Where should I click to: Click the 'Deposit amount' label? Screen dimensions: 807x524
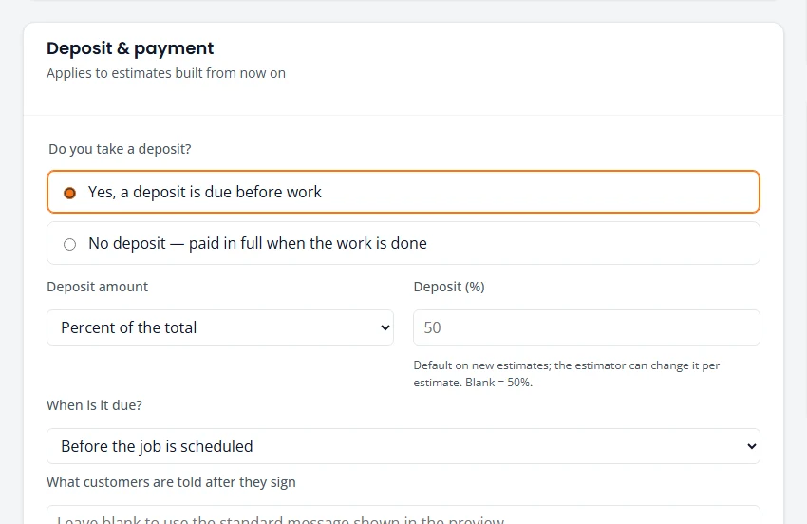97,286
